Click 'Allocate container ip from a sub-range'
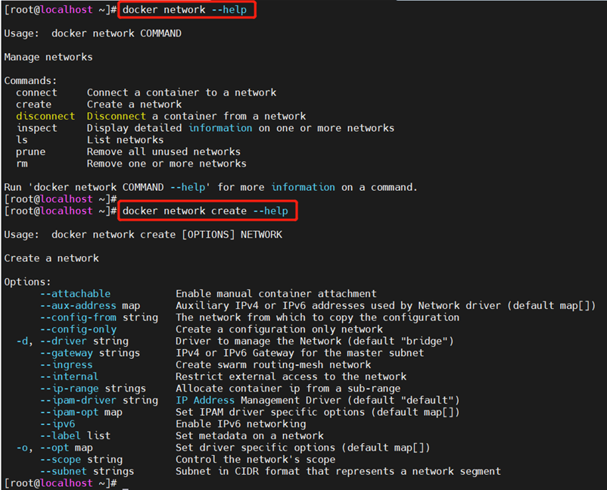 tap(288, 389)
